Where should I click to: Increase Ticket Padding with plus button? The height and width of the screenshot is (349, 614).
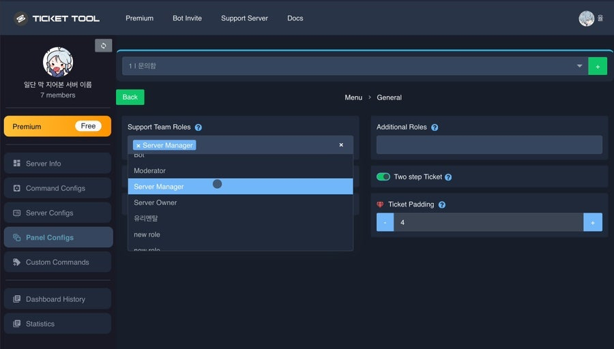593,222
